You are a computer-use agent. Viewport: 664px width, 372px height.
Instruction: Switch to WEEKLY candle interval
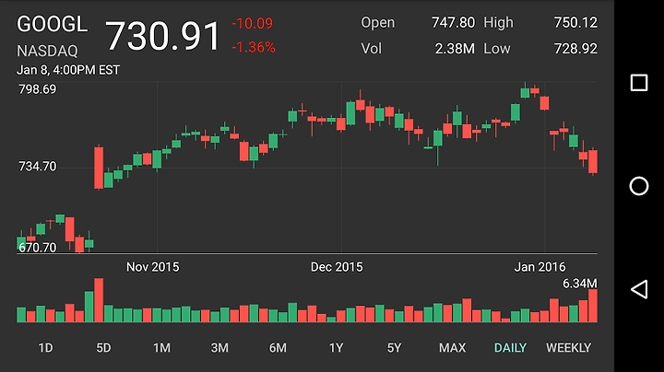pos(568,348)
